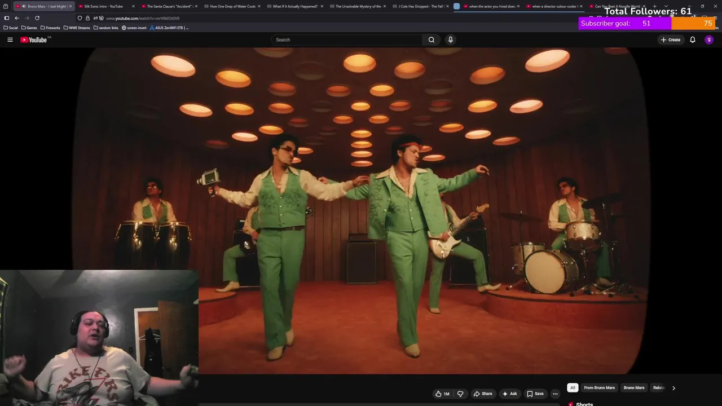The image size is (722, 406).
Task: Click the Create button
Action: tap(671, 39)
